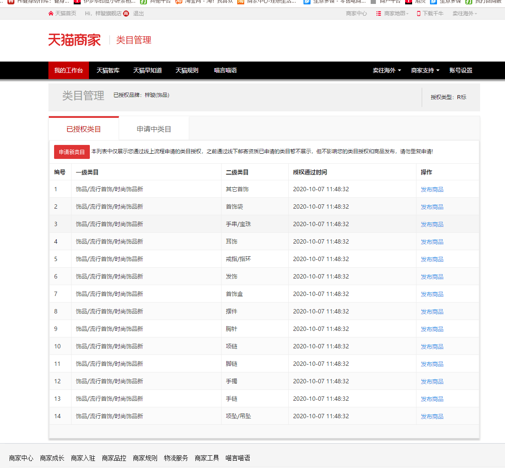Click the 编号 column header
The width and height of the screenshot is (505, 468).
click(x=60, y=172)
